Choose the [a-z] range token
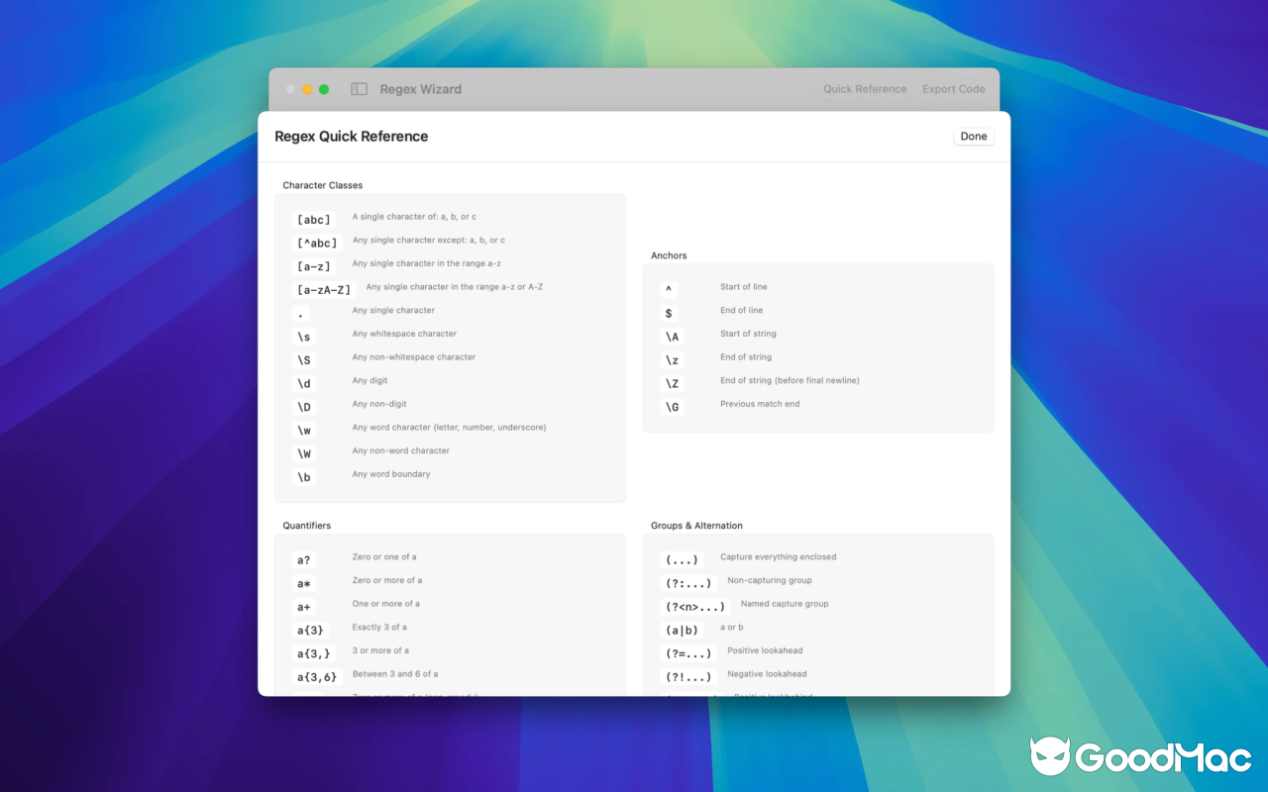Screen dimensions: 1268x792 tap(314, 265)
